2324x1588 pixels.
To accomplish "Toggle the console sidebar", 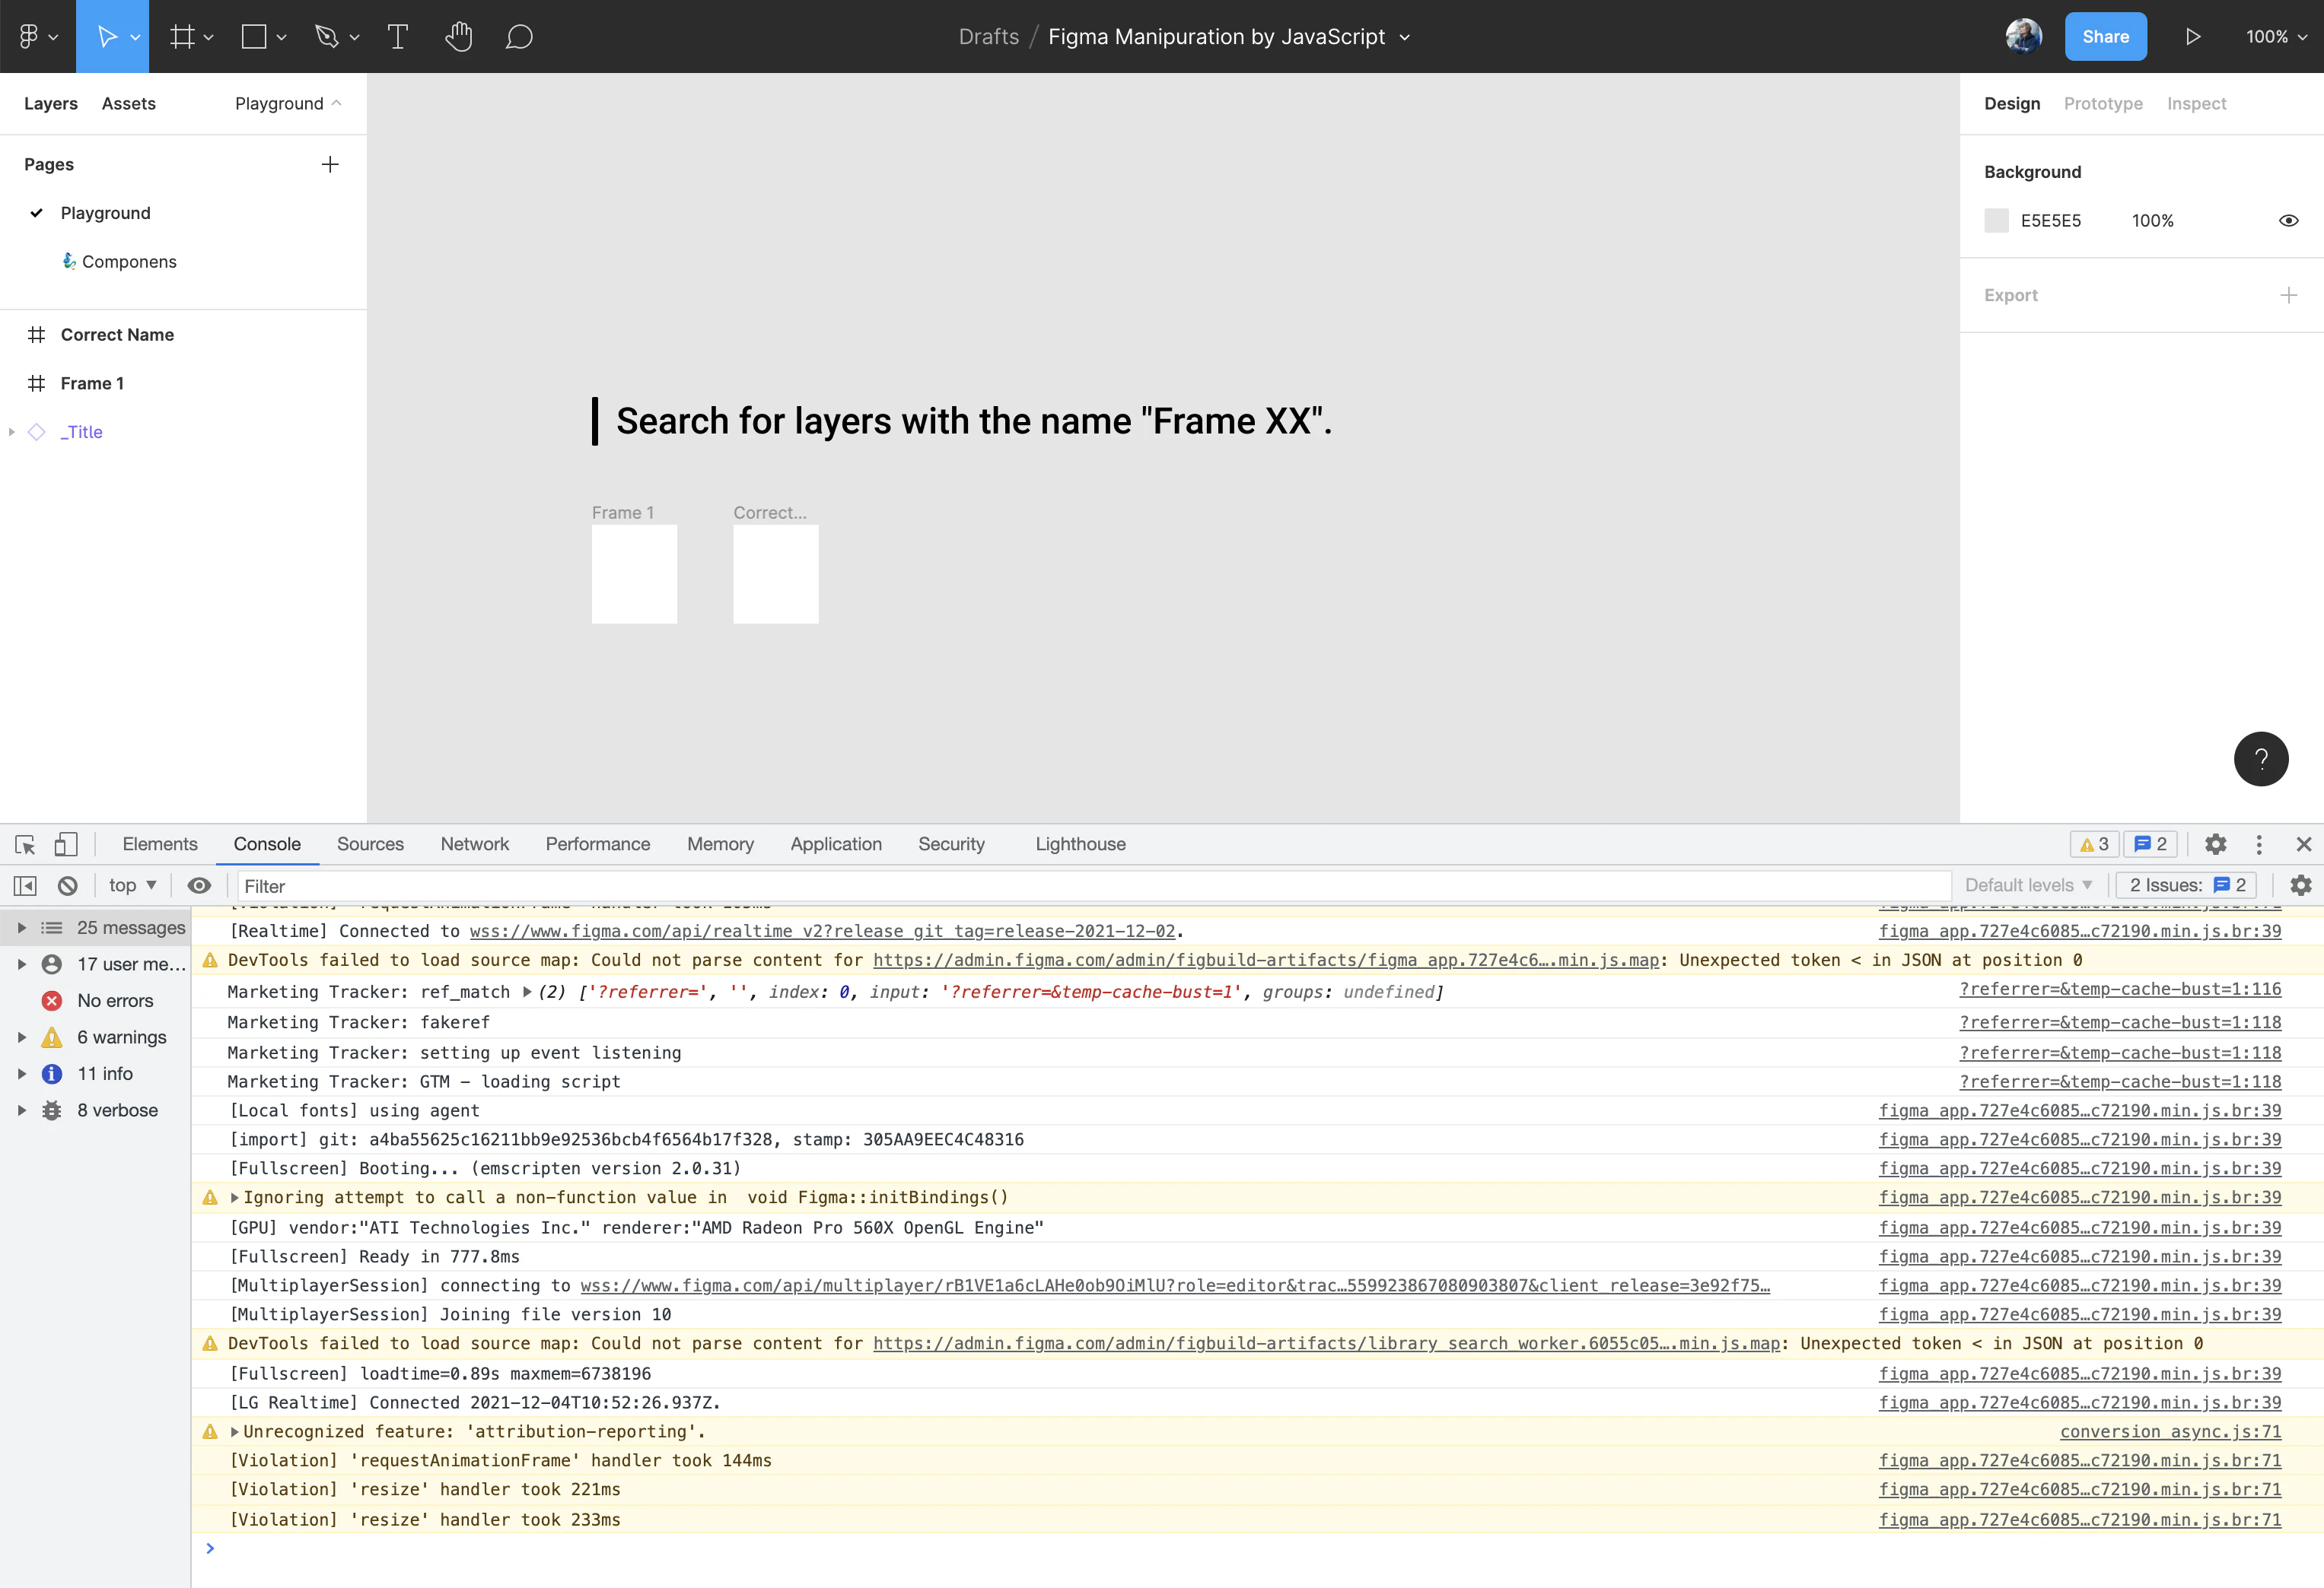I will [25, 885].
